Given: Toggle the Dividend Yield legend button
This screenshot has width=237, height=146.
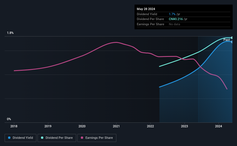Looking at the screenshot, I should pyautogui.click(x=20, y=138).
